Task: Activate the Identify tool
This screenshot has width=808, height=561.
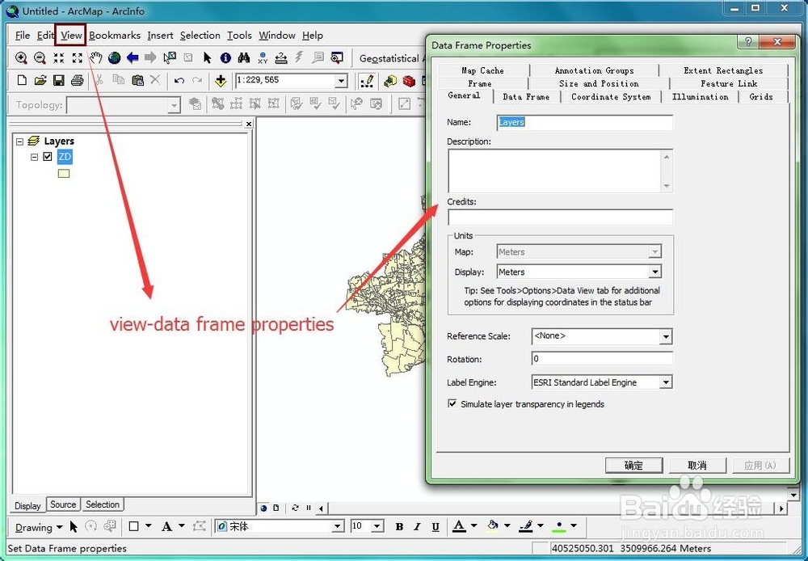Action: pyautogui.click(x=225, y=57)
